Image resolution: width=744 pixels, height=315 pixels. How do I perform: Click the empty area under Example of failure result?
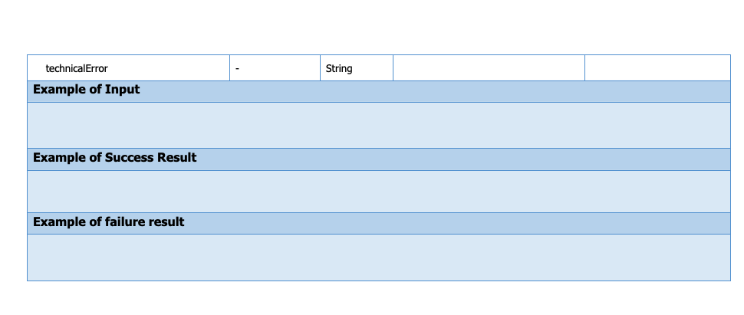pyautogui.click(x=379, y=258)
